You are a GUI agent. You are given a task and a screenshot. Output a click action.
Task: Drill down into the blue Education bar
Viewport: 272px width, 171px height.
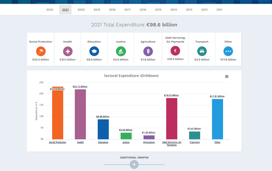tap(103, 130)
